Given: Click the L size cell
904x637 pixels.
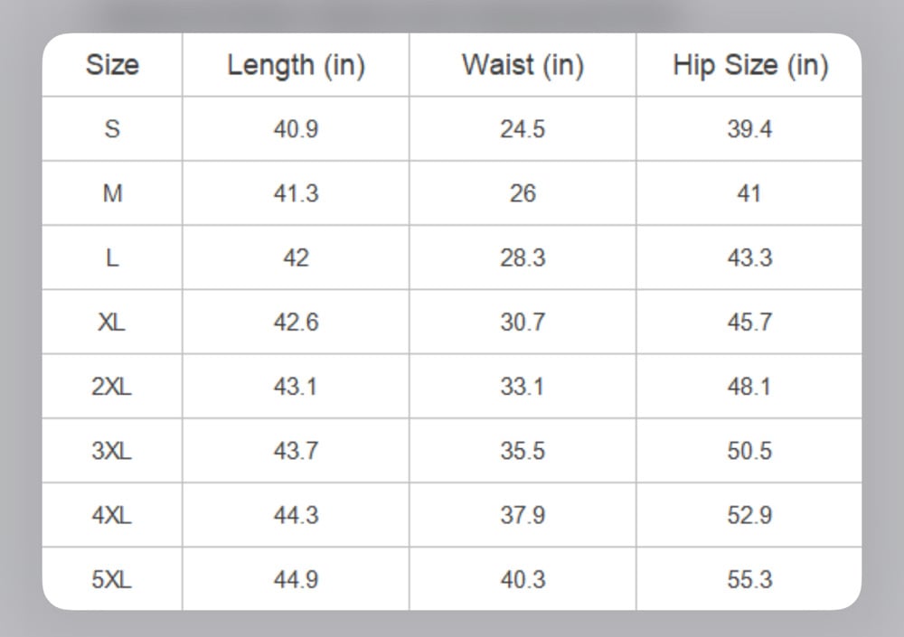Looking at the screenshot, I should pyautogui.click(x=112, y=258).
